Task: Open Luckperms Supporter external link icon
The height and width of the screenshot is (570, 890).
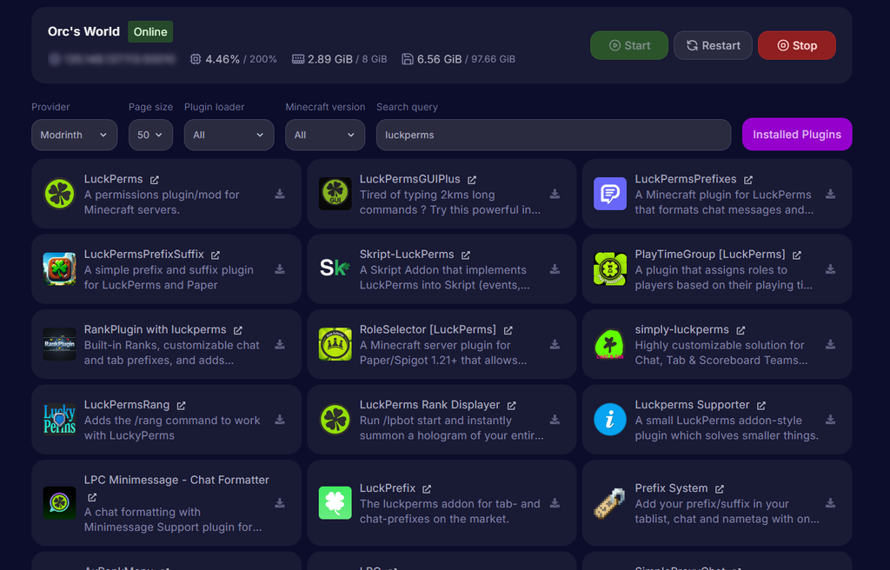Action: coord(761,406)
